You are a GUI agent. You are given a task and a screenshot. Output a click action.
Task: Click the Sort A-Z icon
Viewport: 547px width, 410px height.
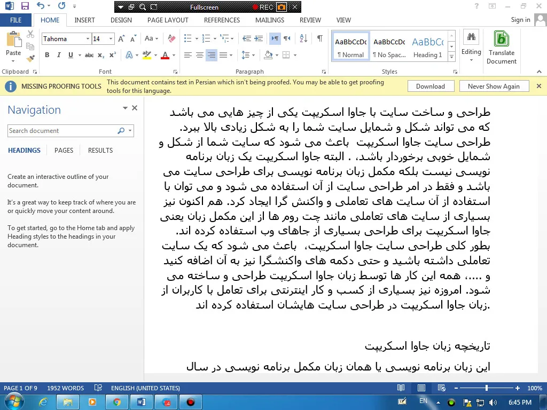(304, 38)
